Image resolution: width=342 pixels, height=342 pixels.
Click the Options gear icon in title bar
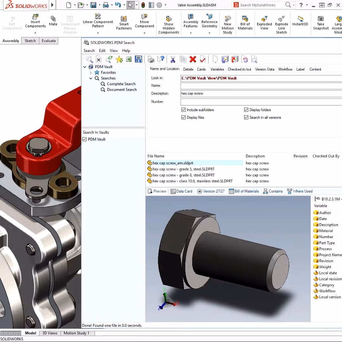pos(159,5)
